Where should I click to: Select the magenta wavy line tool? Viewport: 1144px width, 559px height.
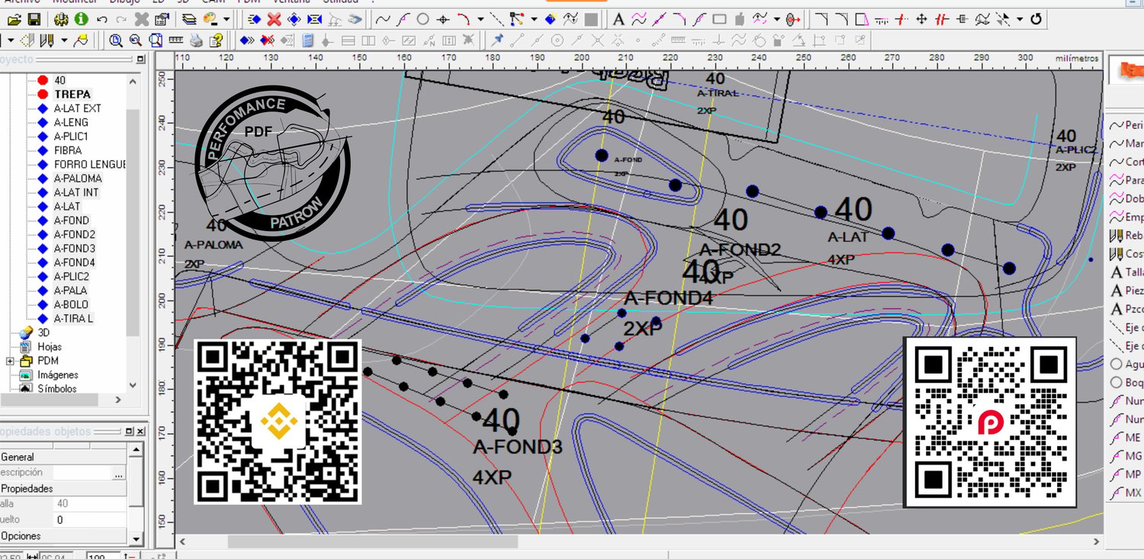point(639,19)
